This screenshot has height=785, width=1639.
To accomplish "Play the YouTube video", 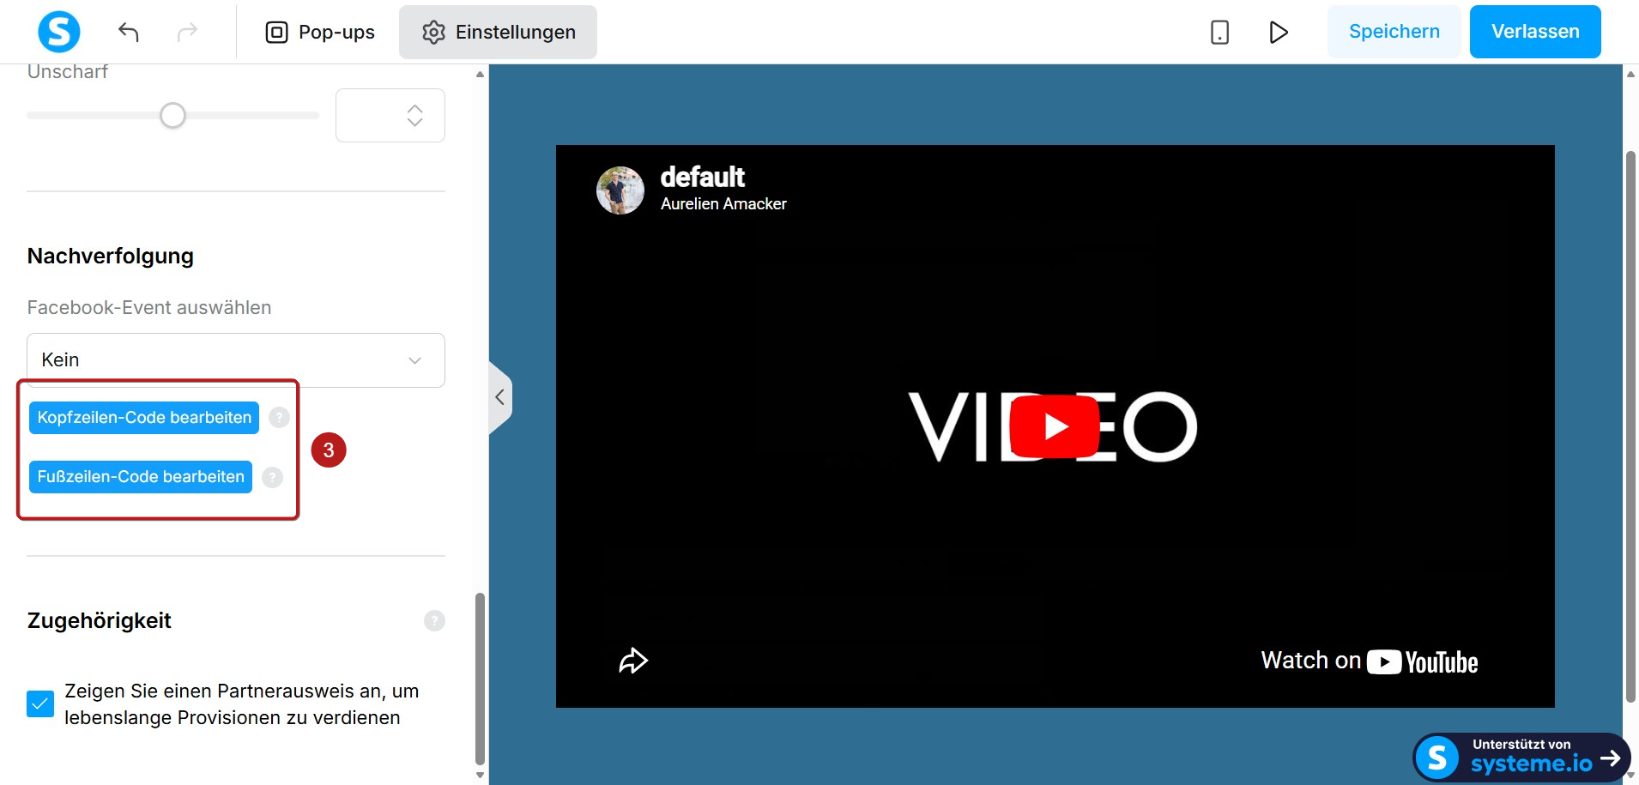I will coord(1055,426).
